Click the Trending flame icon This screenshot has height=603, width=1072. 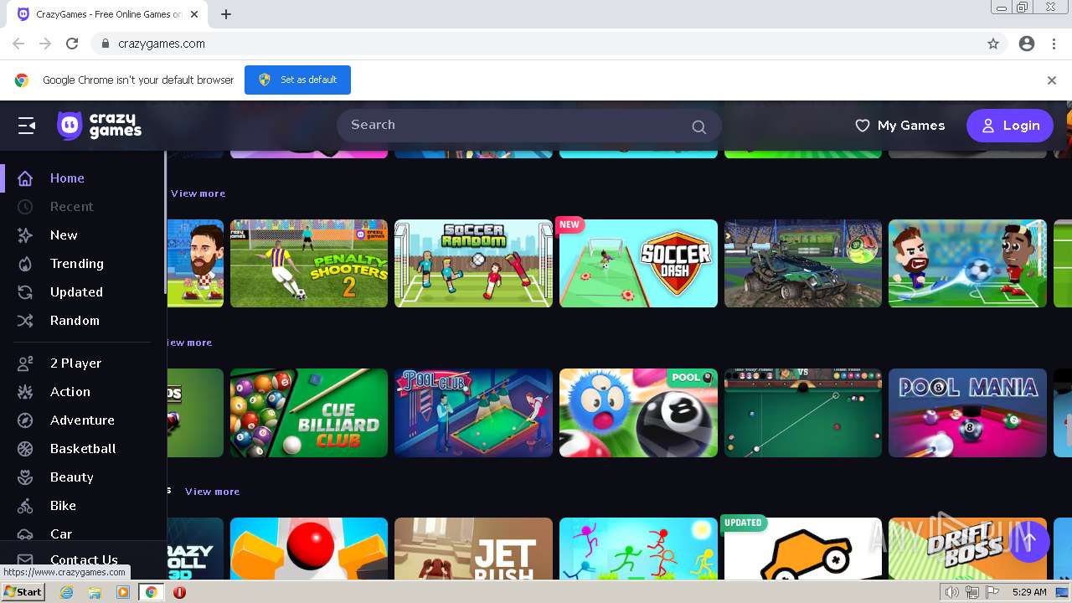25,264
